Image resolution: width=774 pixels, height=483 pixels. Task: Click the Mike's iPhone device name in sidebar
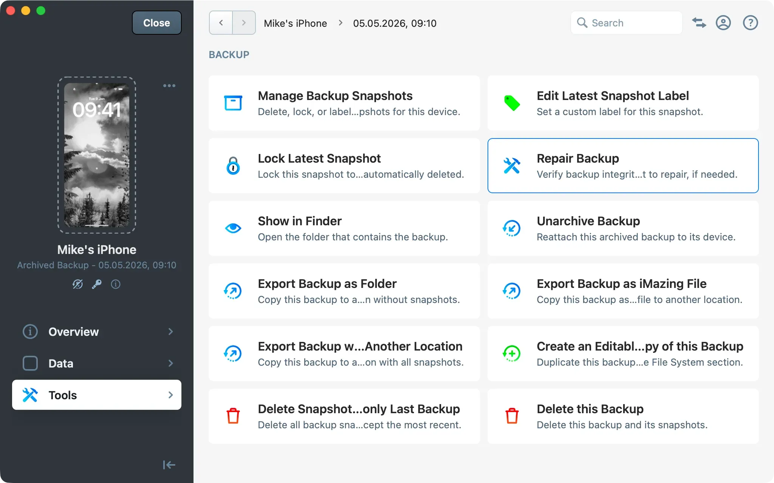pos(97,250)
